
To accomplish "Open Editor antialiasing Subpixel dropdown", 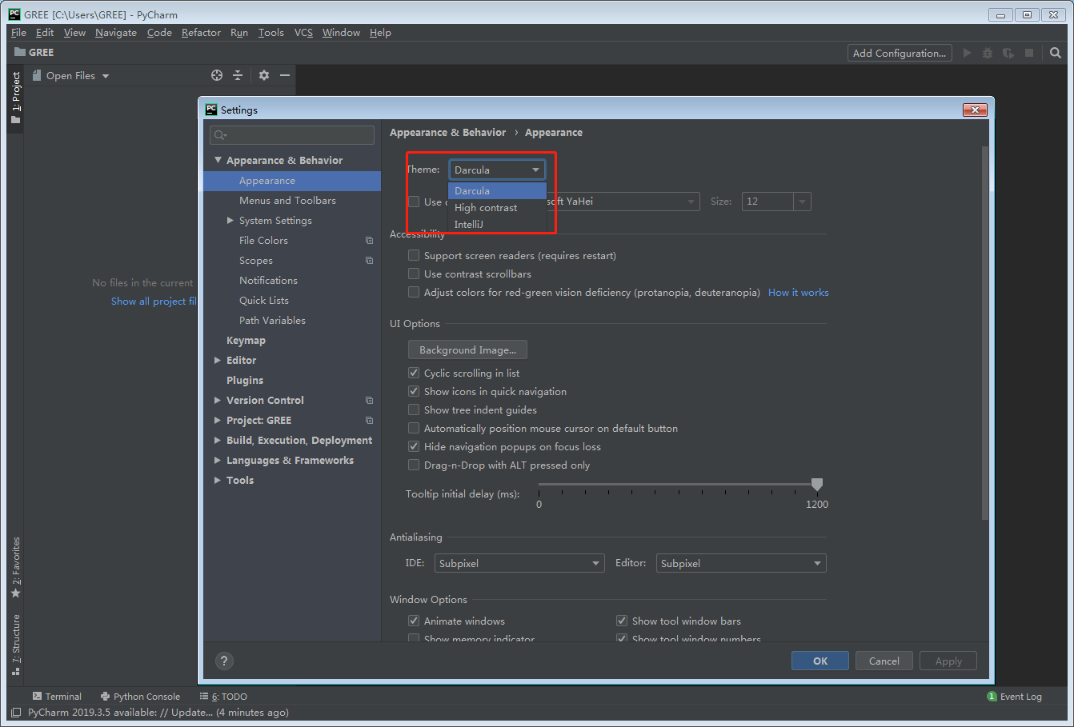I will [741, 563].
